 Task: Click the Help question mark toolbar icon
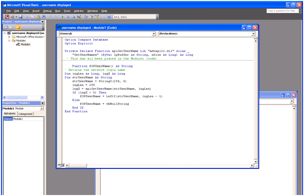tap(109, 17)
